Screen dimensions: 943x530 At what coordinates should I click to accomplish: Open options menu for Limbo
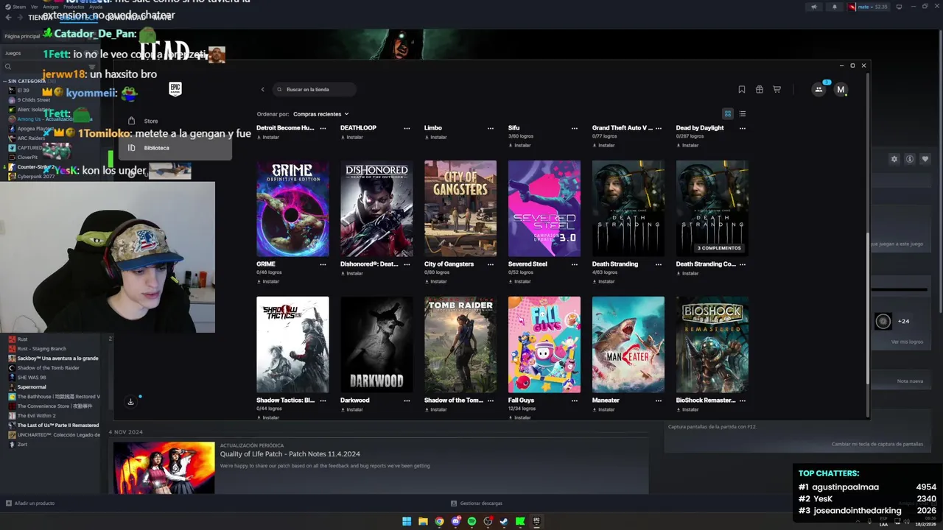pyautogui.click(x=491, y=128)
